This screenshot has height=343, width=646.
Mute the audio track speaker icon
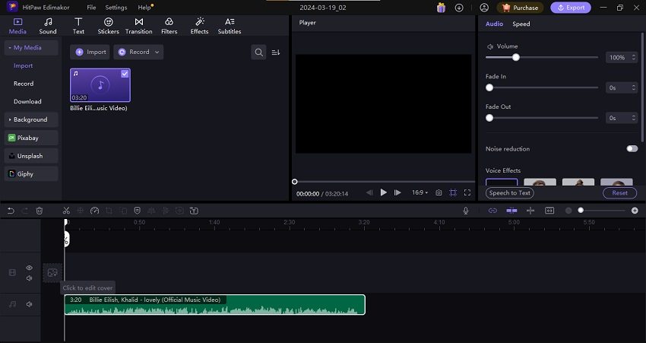coord(29,304)
